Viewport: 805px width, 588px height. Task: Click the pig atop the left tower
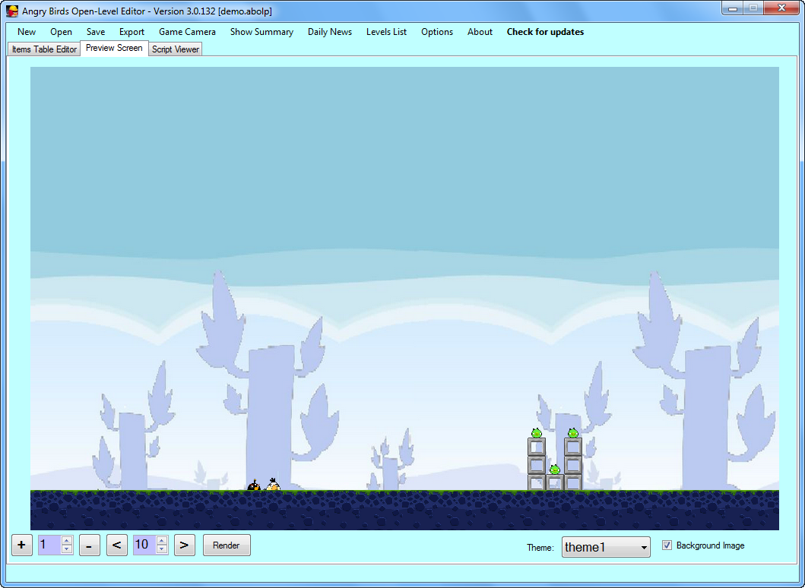click(537, 433)
